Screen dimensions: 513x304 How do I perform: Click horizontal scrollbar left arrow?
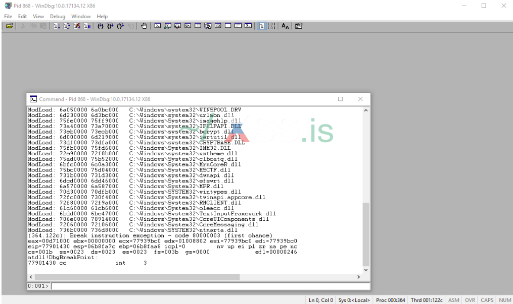(31, 277)
